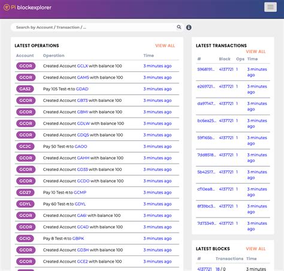Click the GCIO account badge
Viewport: 284px width, 271px height.
[x=25, y=239]
